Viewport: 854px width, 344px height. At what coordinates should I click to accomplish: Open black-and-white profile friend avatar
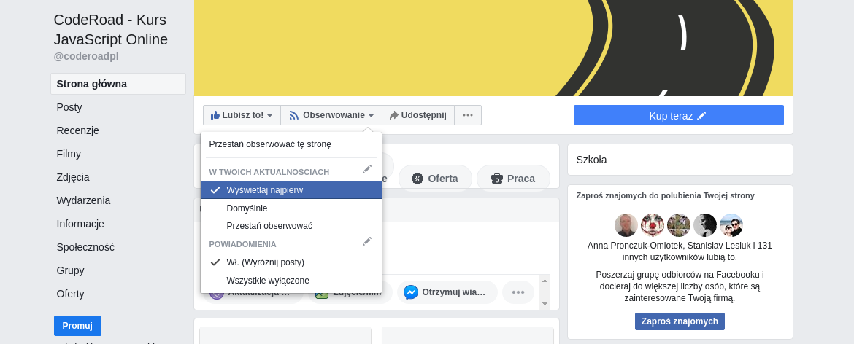pyautogui.click(x=705, y=225)
